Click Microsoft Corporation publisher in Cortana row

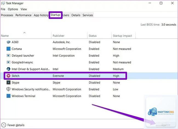(x=67, y=49)
